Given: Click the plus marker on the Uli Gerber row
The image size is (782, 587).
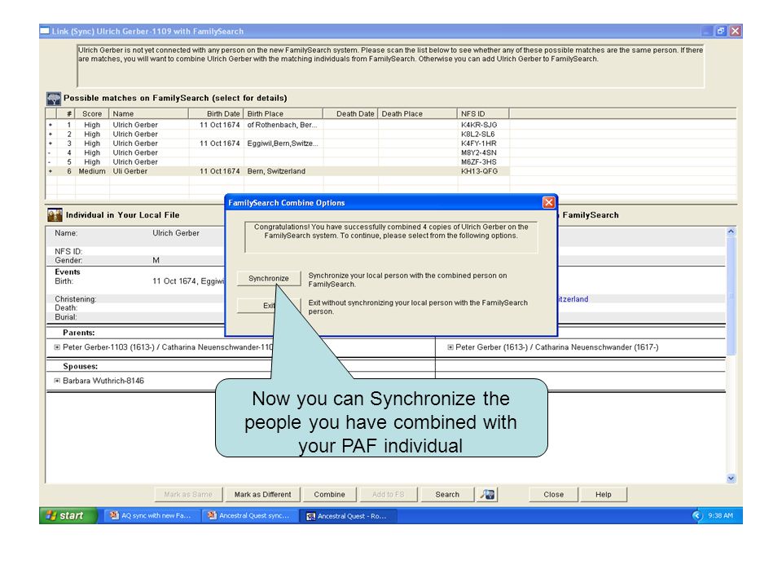Looking at the screenshot, I should pos(51,171).
